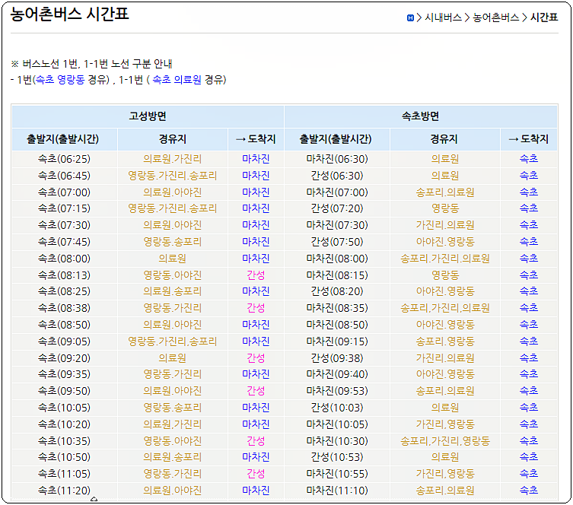Click the 마차진(08:15) departure cell
Viewport: 573px width, 505px height.
pos(337,275)
